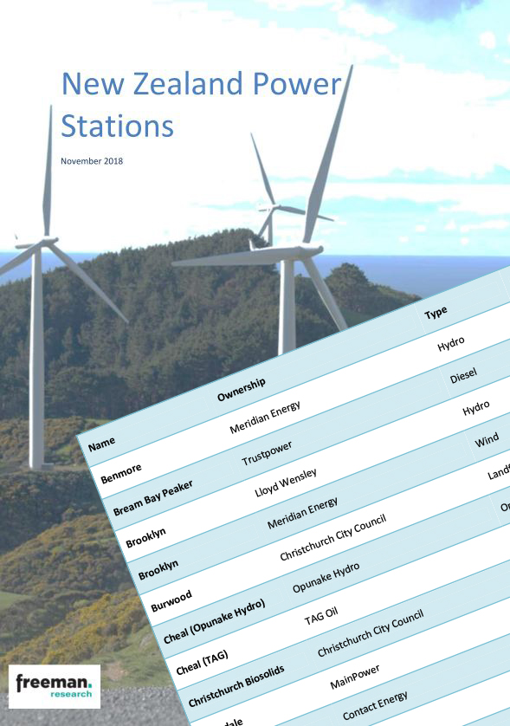510x726 pixels.
Task: Click the Cheal (TAG) entry
Action: [x=203, y=663]
